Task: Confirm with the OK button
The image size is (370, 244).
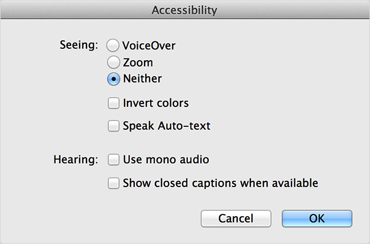Action: (x=316, y=218)
